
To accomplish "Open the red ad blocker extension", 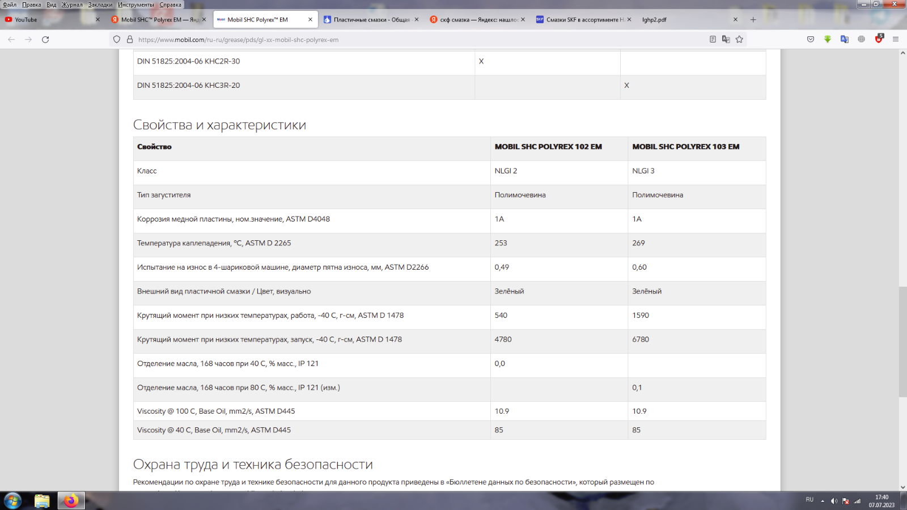I will [879, 39].
